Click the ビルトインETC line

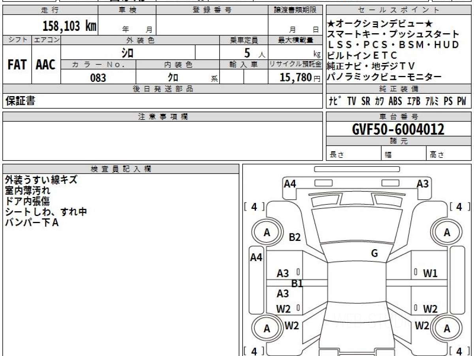tap(362, 56)
